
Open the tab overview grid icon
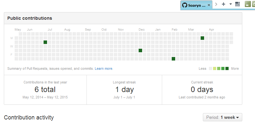238,4
